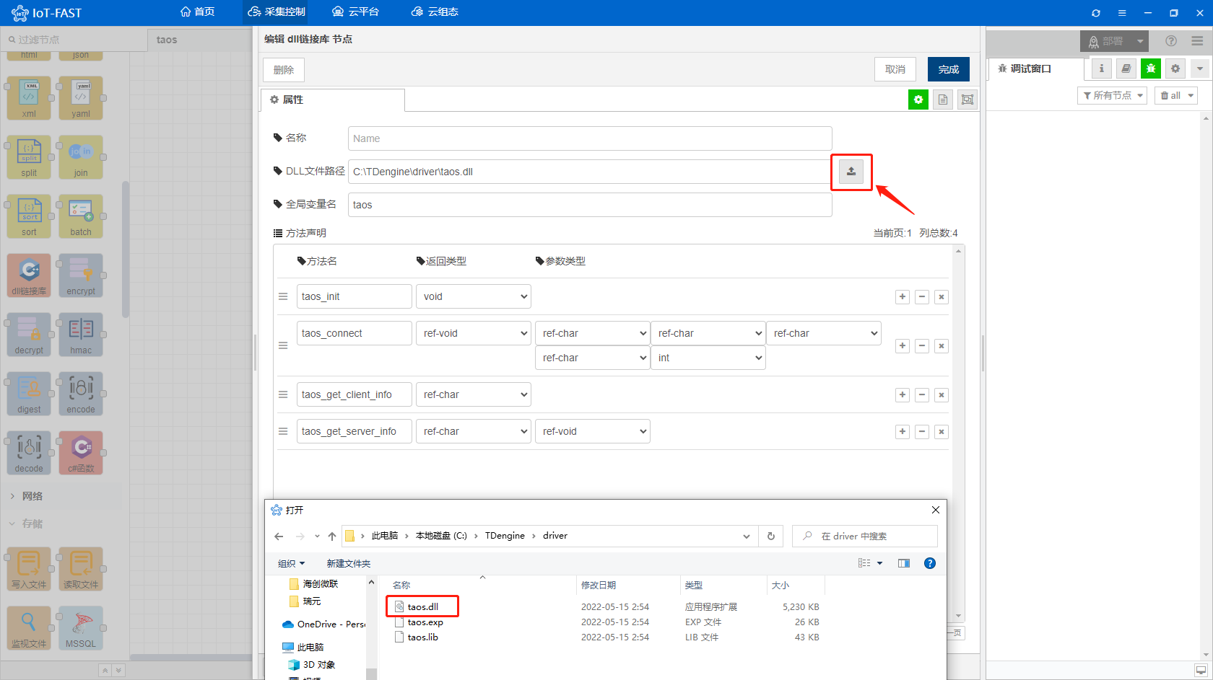The height and width of the screenshot is (680, 1213).
Task: Select the sort node in the palette
Action: pos(29,216)
